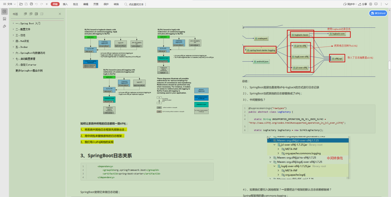Click the 书签 panel title
Viewport: 391px width, 197px height.
pyautogui.click(x=15, y=14)
